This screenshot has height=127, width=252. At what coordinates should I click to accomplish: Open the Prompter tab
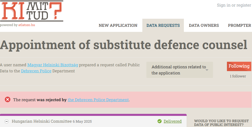click(x=240, y=25)
